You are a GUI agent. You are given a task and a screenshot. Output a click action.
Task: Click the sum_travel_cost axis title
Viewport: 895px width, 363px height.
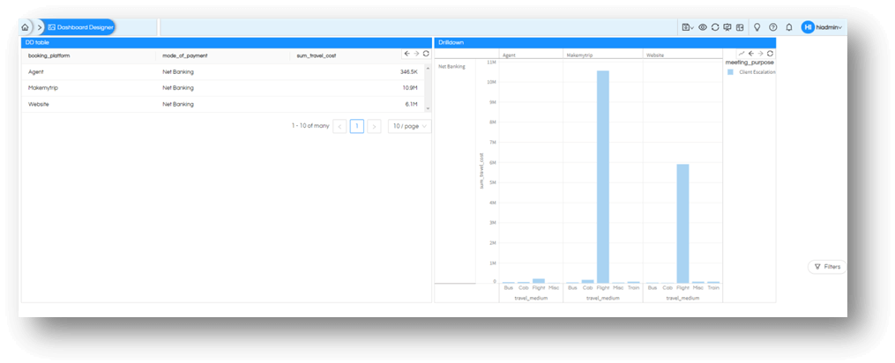coord(481,171)
